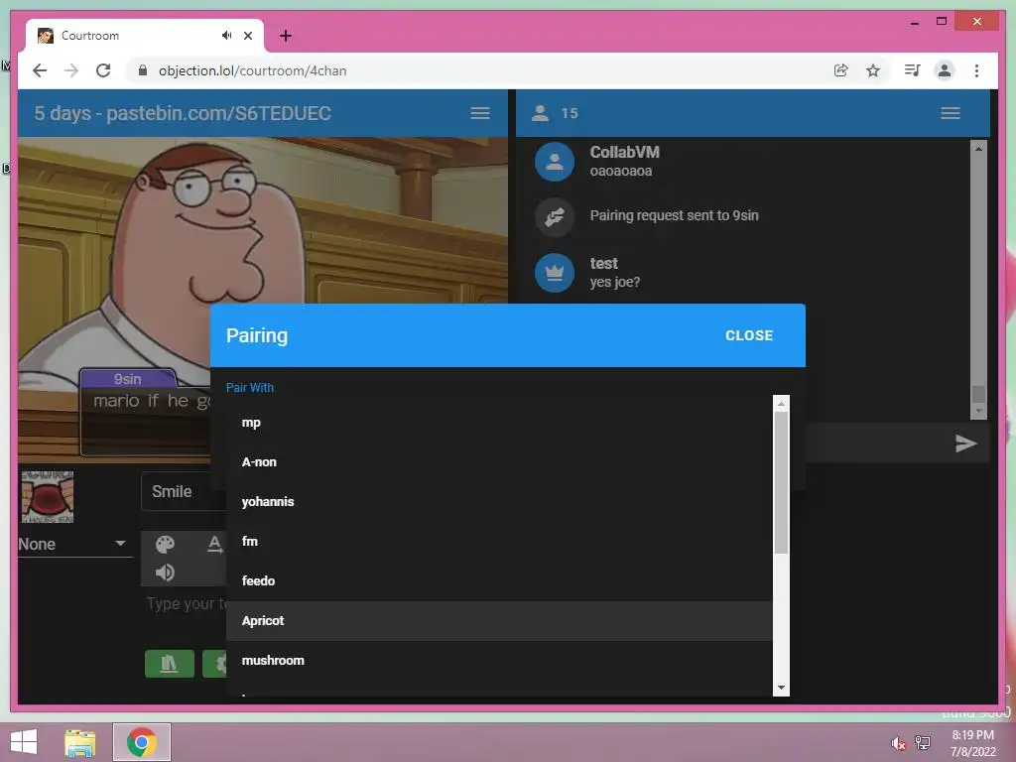Viewport: 1016px width, 762px height.
Task: Click the text formatting A icon
Action: point(214,545)
